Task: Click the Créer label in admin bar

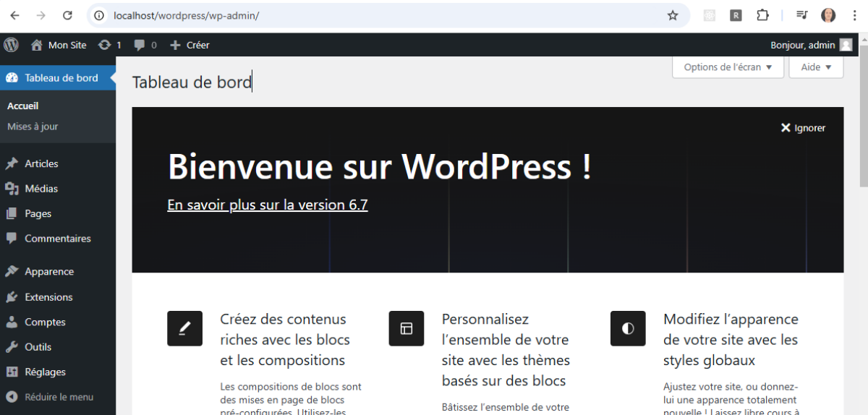Action: click(x=198, y=45)
